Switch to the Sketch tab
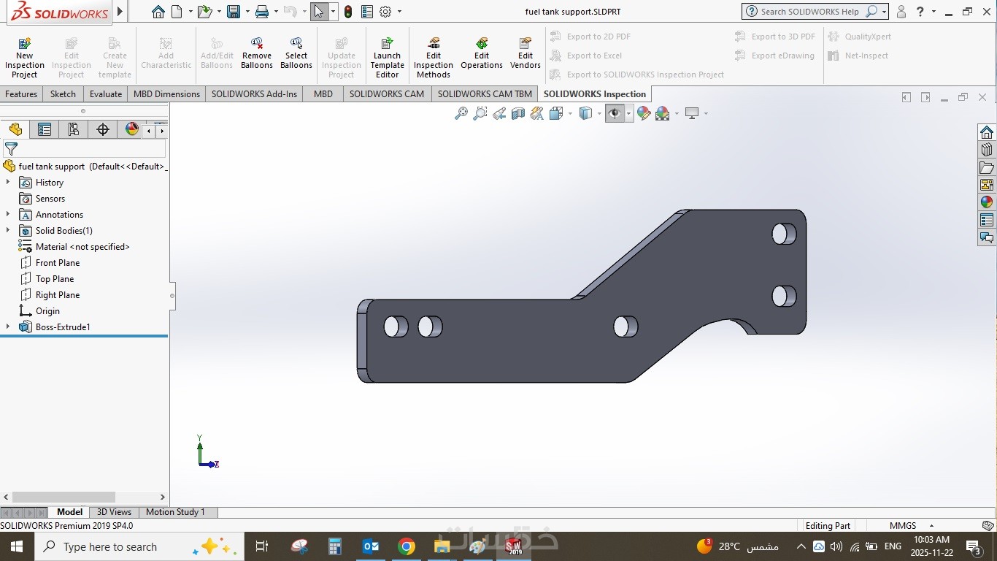This screenshot has width=997, height=561. pyautogui.click(x=63, y=94)
